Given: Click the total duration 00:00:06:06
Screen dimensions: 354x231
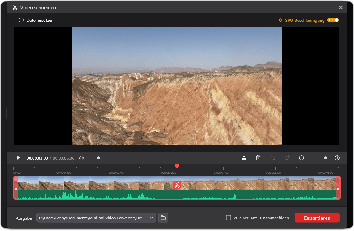Looking at the screenshot, I should pos(64,158).
